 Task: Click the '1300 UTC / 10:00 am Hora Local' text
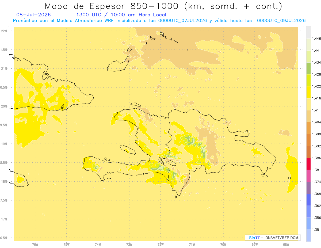tap(121, 15)
